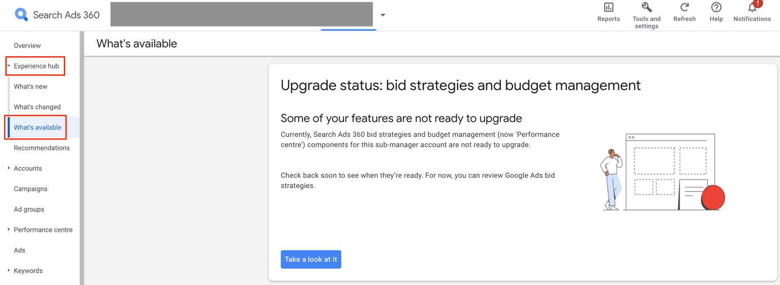Click the sidebar vertical scrollbar
The image size is (780, 285).
point(82,158)
